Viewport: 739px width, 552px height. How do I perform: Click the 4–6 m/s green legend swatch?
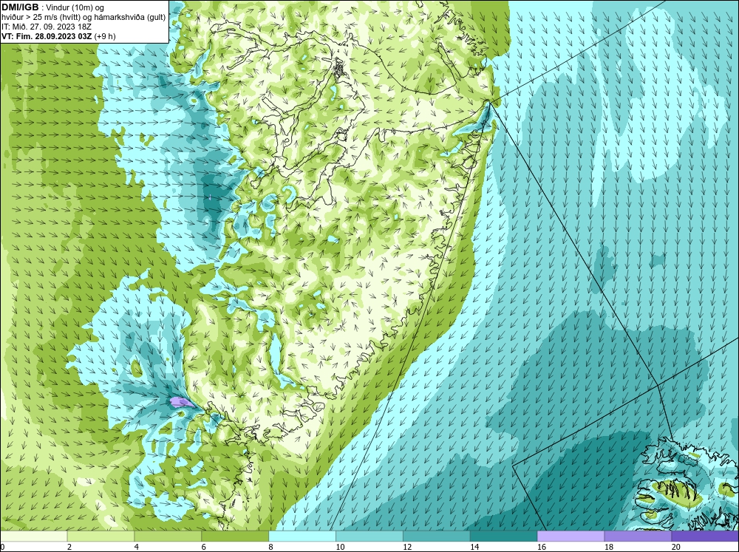[168, 536]
